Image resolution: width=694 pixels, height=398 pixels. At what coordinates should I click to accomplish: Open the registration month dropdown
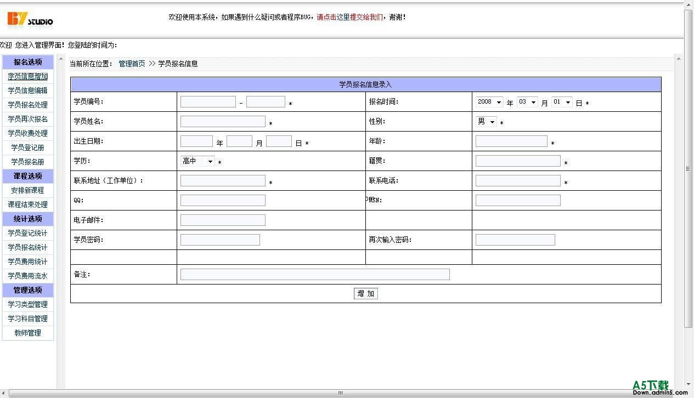(527, 103)
